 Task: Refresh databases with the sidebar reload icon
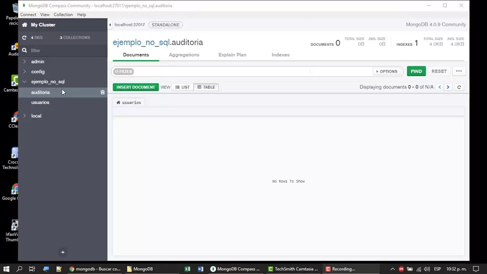point(24,38)
